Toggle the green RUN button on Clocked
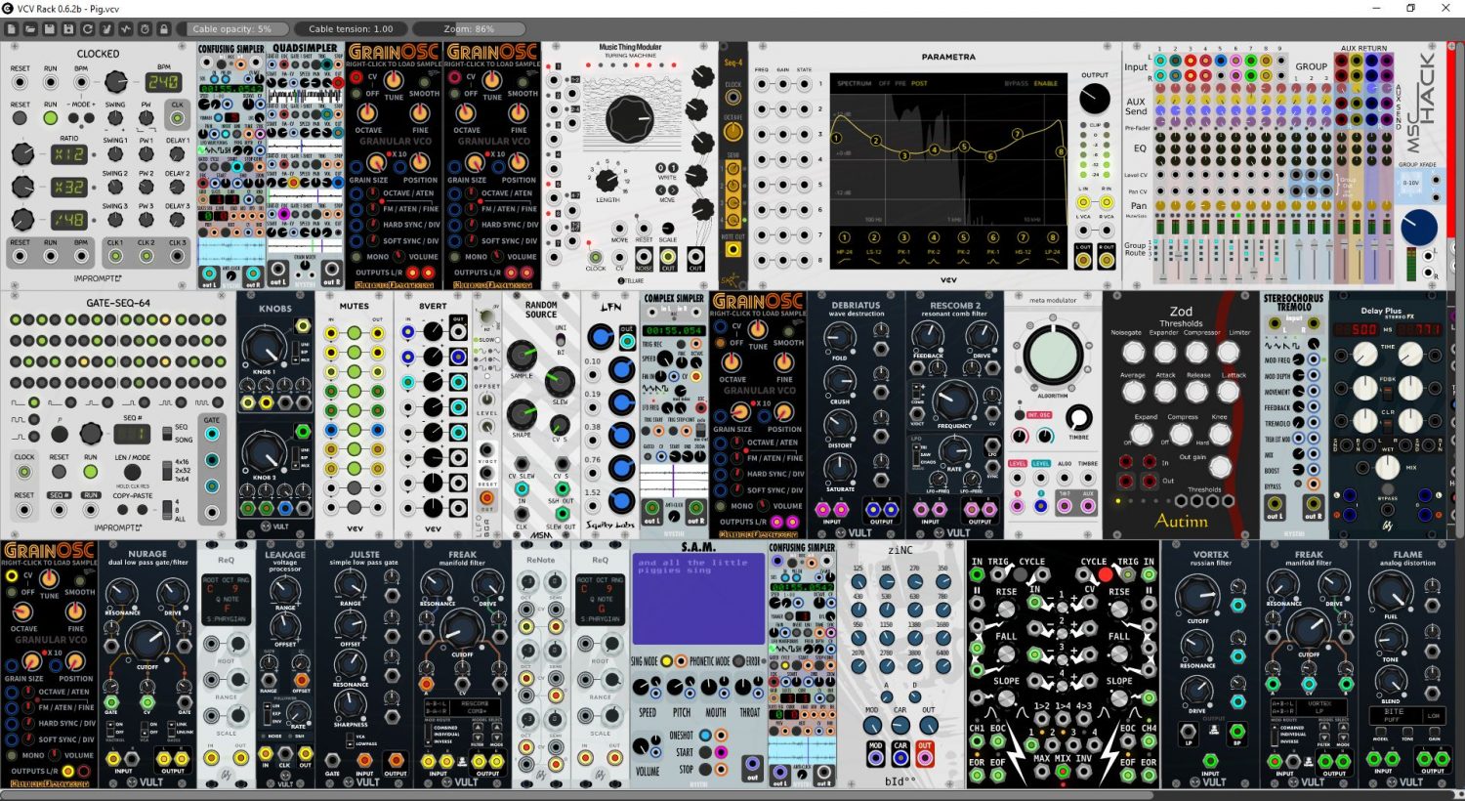The width and height of the screenshot is (1465, 801). 50,117
